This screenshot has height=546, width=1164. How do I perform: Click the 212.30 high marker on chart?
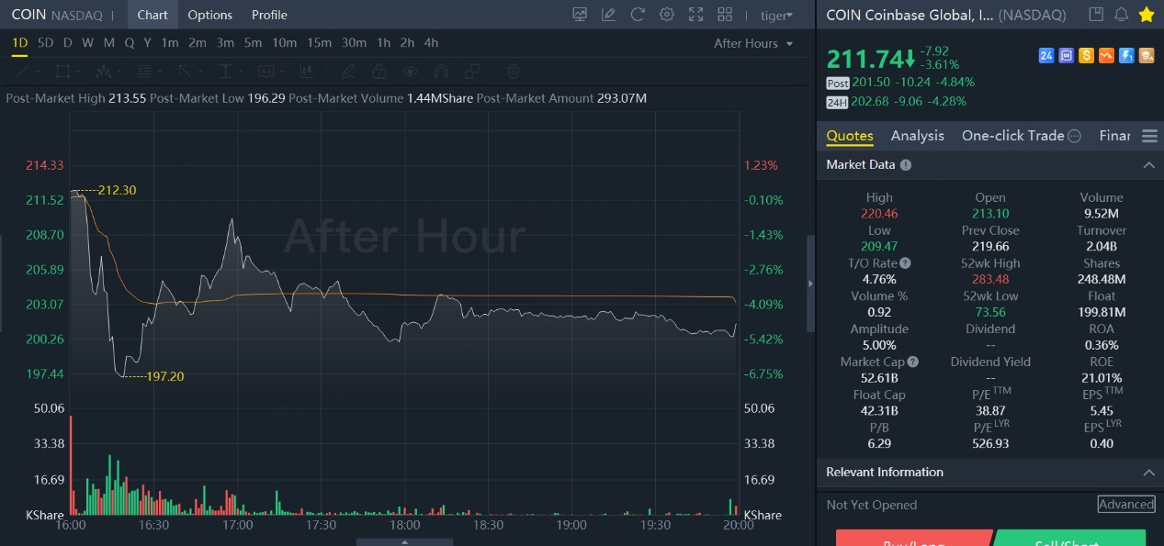point(117,190)
